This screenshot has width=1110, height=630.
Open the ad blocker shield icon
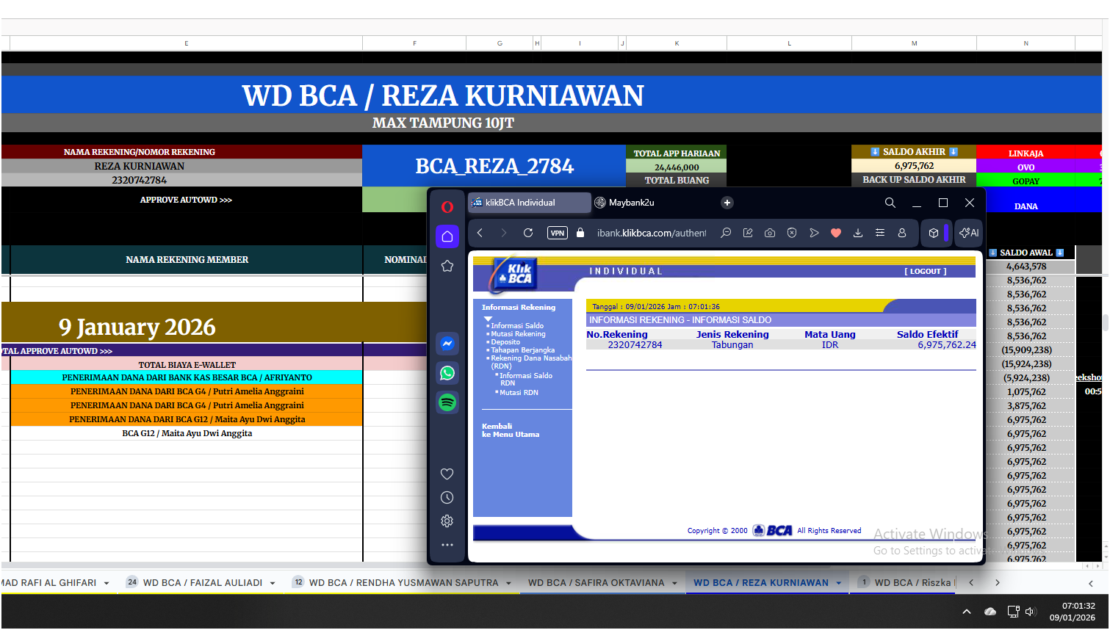click(792, 233)
